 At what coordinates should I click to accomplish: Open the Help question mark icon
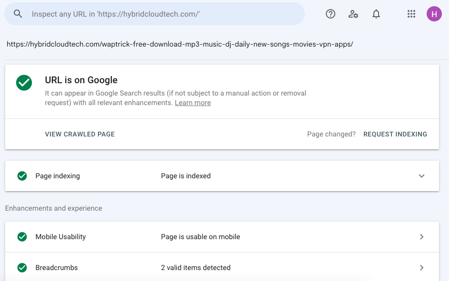coord(331,14)
